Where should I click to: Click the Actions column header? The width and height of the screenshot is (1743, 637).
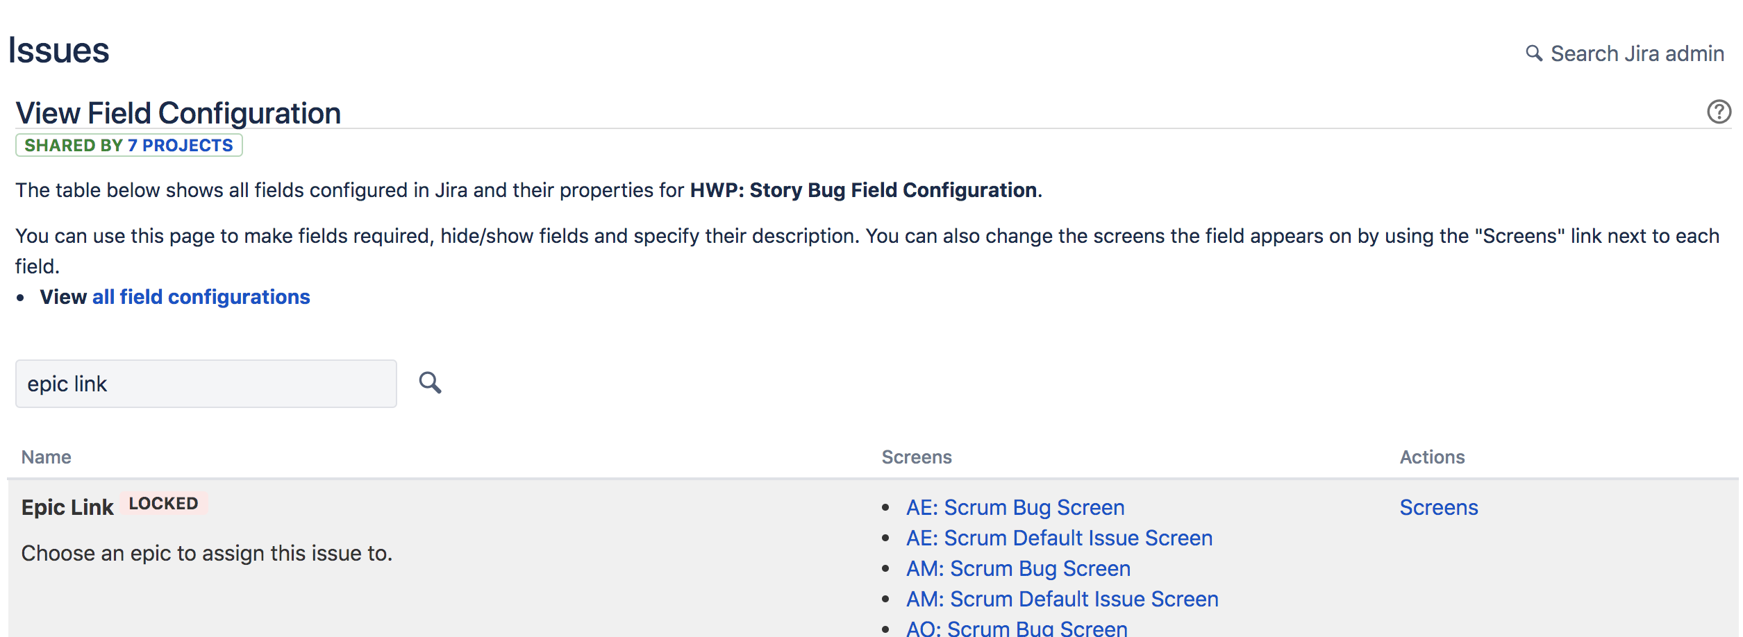coord(1432,457)
